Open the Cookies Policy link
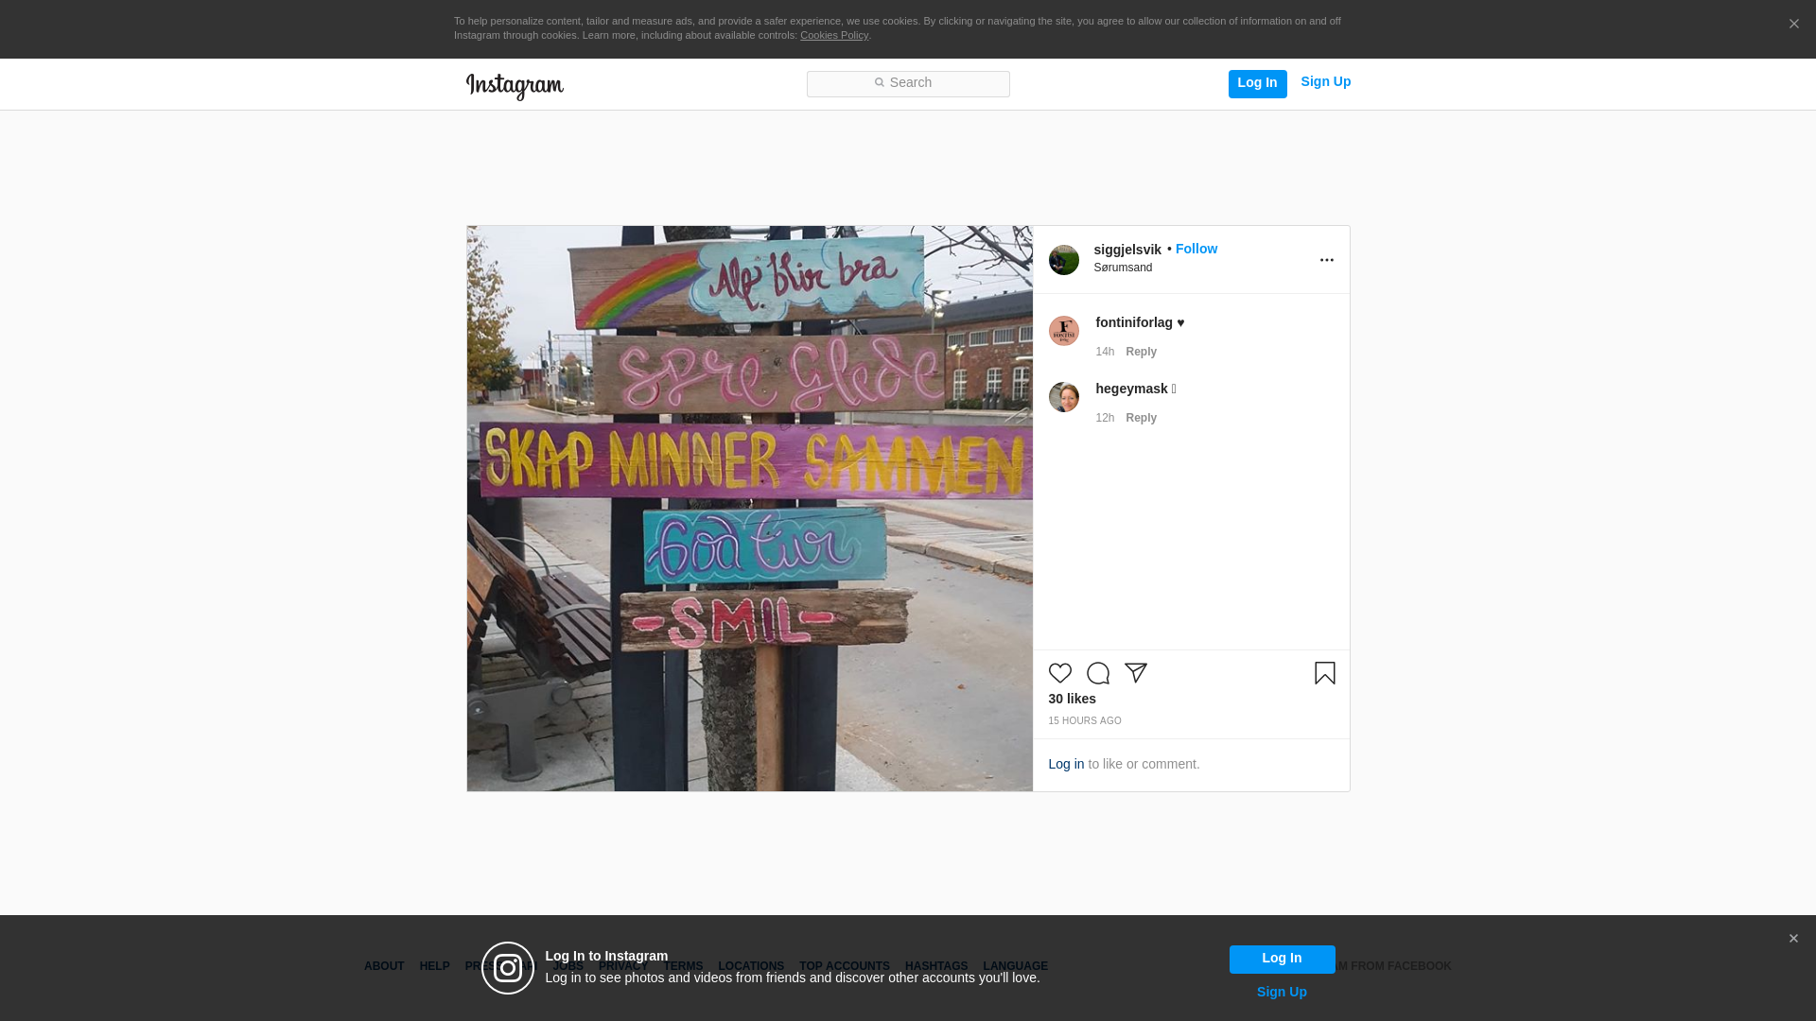This screenshot has width=1816, height=1021. pyautogui.click(x=833, y=35)
